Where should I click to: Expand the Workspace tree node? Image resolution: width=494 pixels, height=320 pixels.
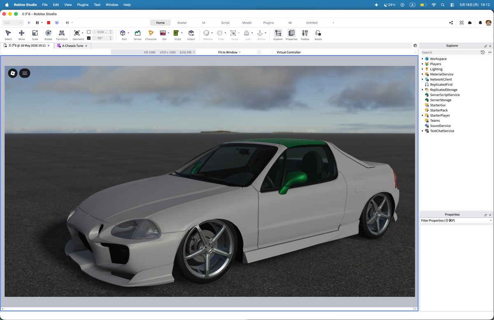422,59
